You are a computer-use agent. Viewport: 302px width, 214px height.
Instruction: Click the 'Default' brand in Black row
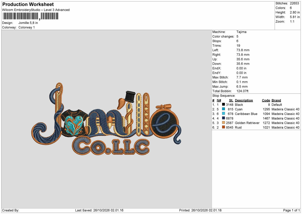[277, 104]
